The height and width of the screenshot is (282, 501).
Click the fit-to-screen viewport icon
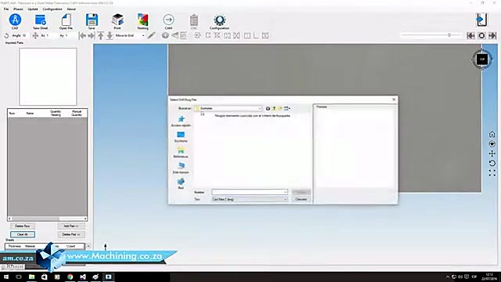click(492, 173)
